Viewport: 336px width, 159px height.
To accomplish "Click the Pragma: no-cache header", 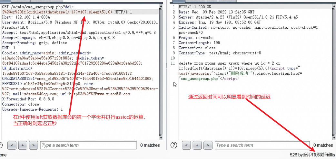I will (x=196, y=38).
